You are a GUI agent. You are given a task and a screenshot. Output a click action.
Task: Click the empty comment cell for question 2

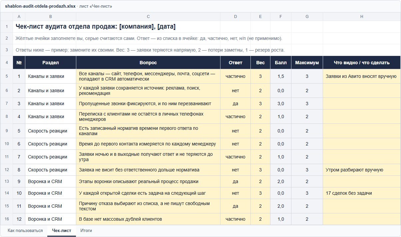pyautogui.click(x=362, y=91)
